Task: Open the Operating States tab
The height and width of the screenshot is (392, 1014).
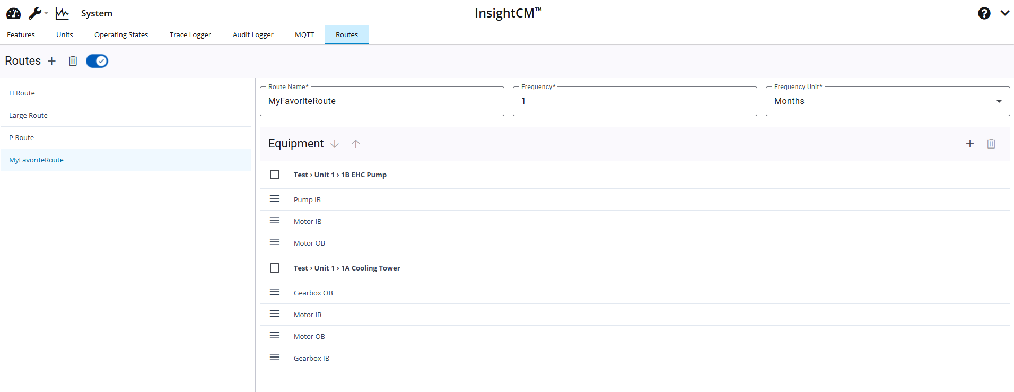Action: (121, 34)
